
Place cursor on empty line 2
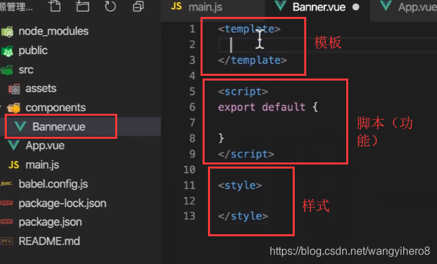327,45
